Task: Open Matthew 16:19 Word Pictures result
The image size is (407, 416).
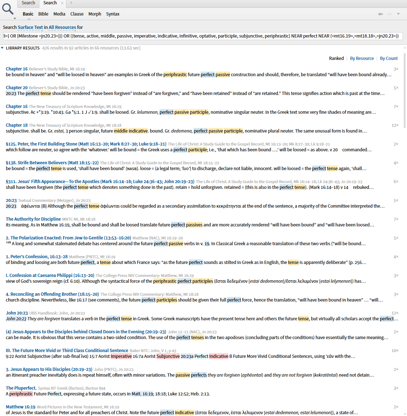Action: [x=21, y=407]
